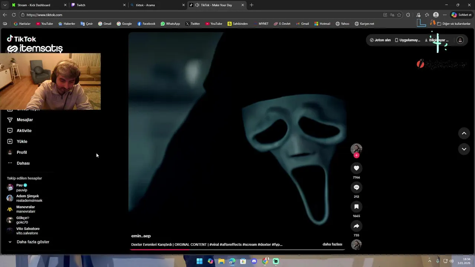Open Copilot Sohbet et button
The height and width of the screenshot is (267, 475).
coord(461,15)
